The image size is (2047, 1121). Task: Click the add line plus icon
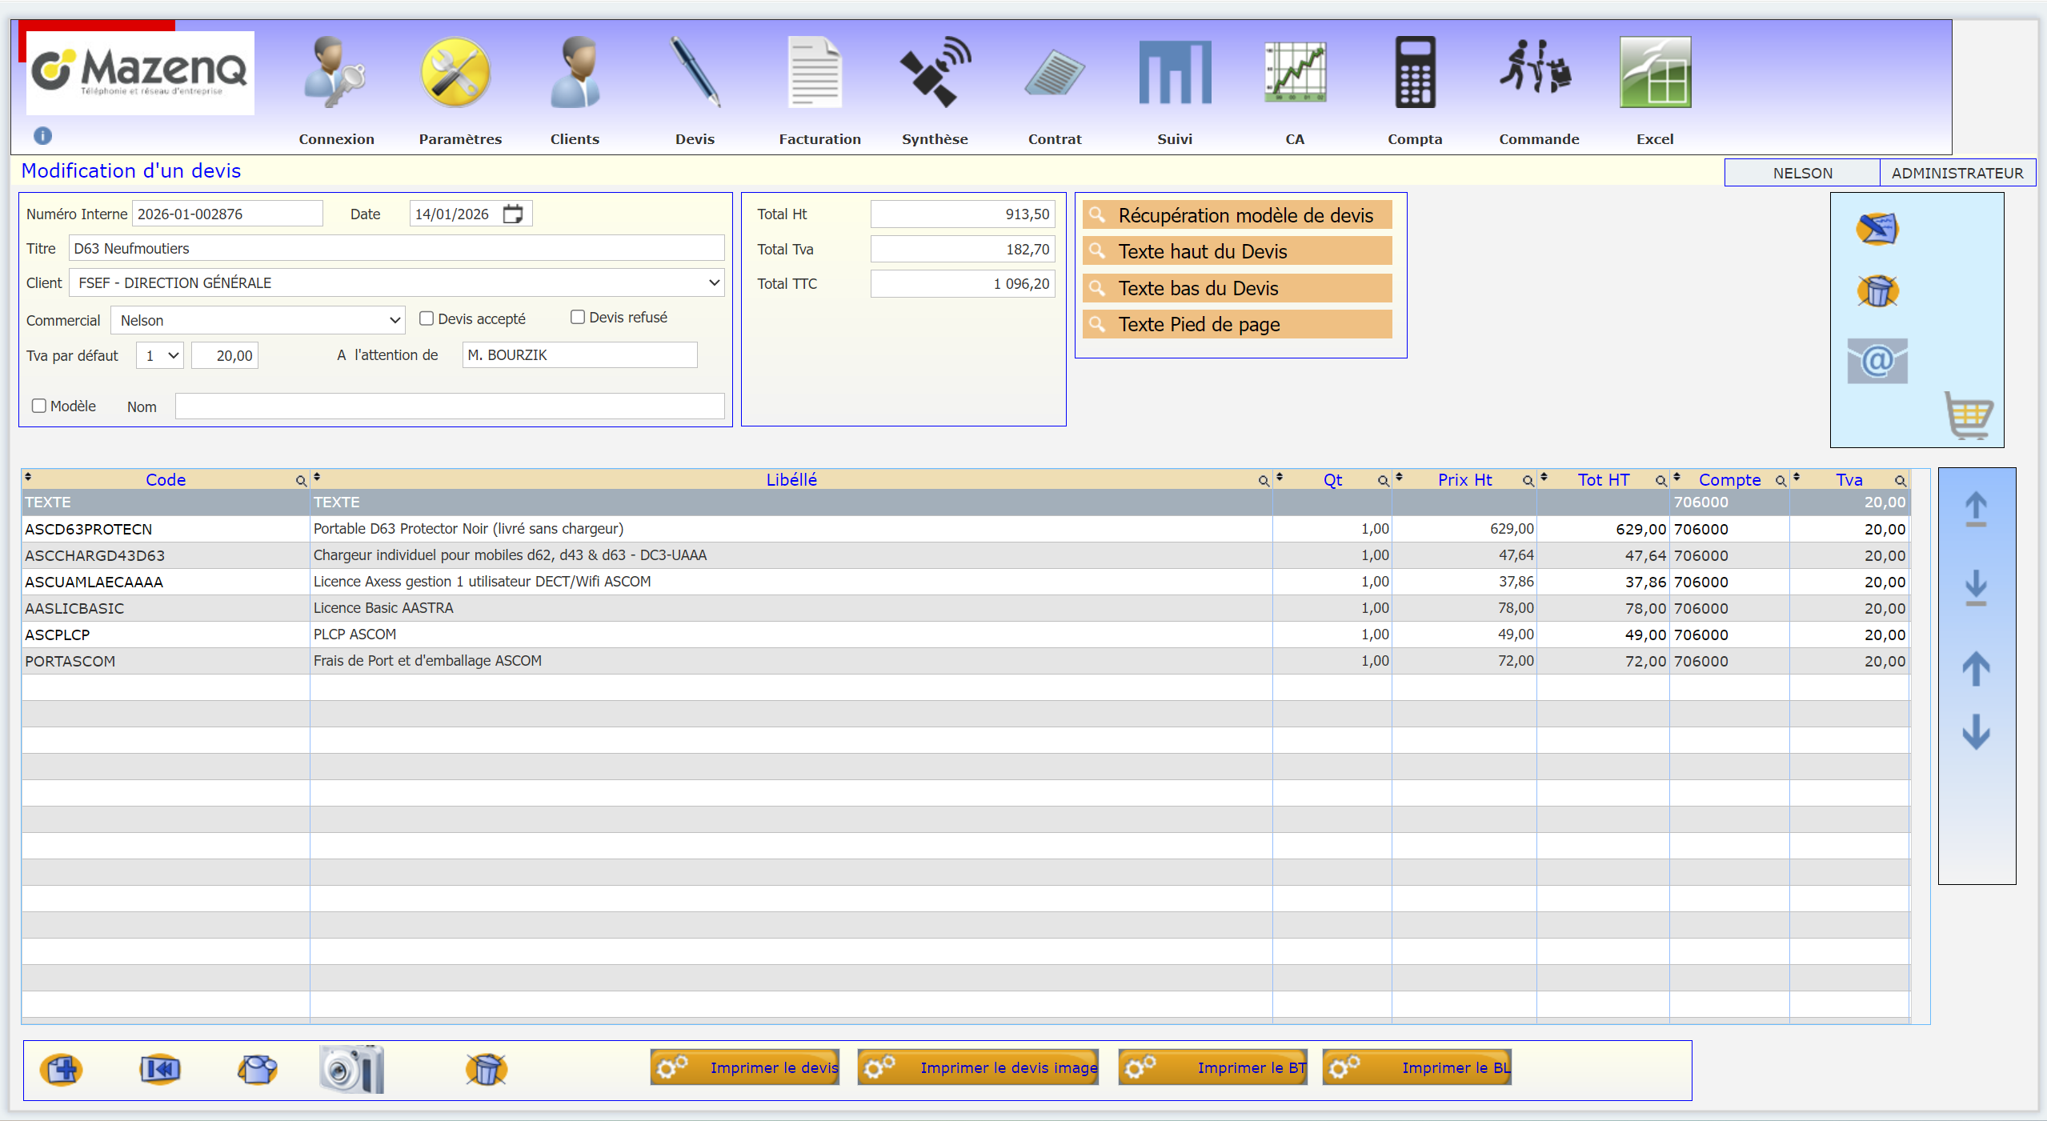click(x=62, y=1070)
